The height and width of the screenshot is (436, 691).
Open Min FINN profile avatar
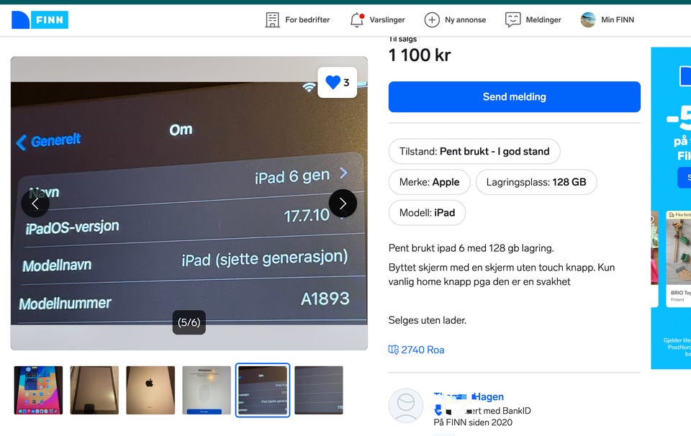588,20
